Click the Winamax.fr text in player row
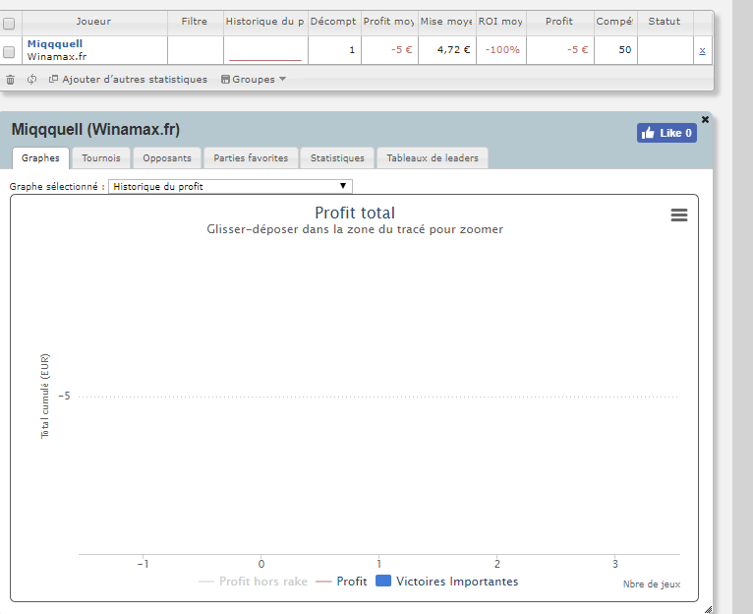Viewport: 753px width, 614px height. point(57,57)
